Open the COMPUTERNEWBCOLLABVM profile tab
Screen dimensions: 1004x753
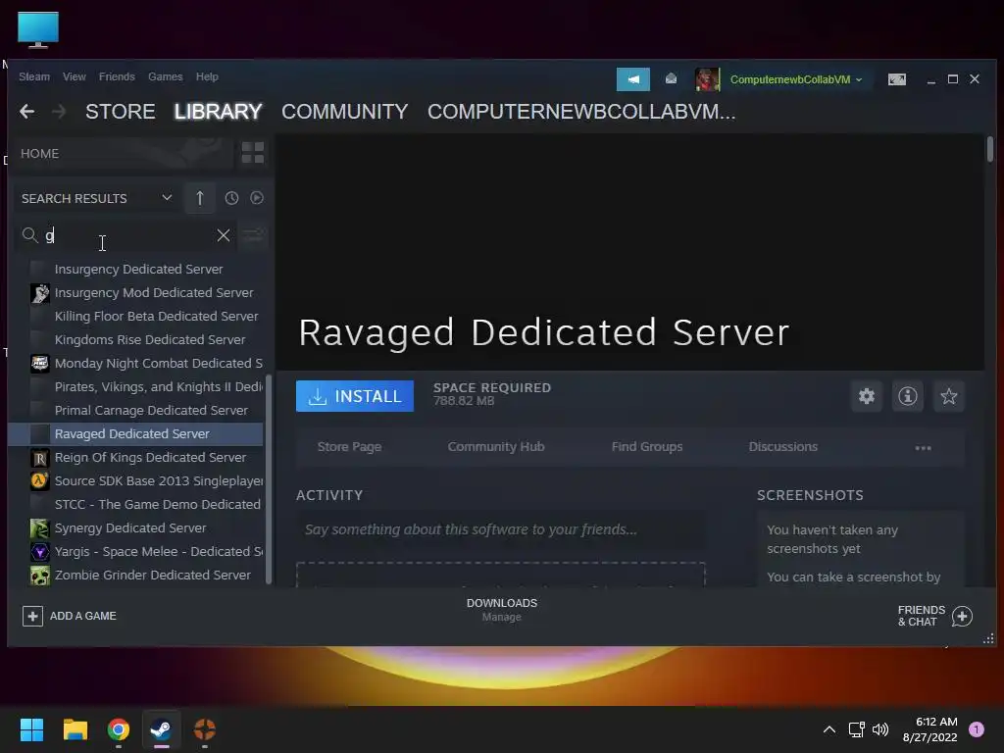(581, 112)
